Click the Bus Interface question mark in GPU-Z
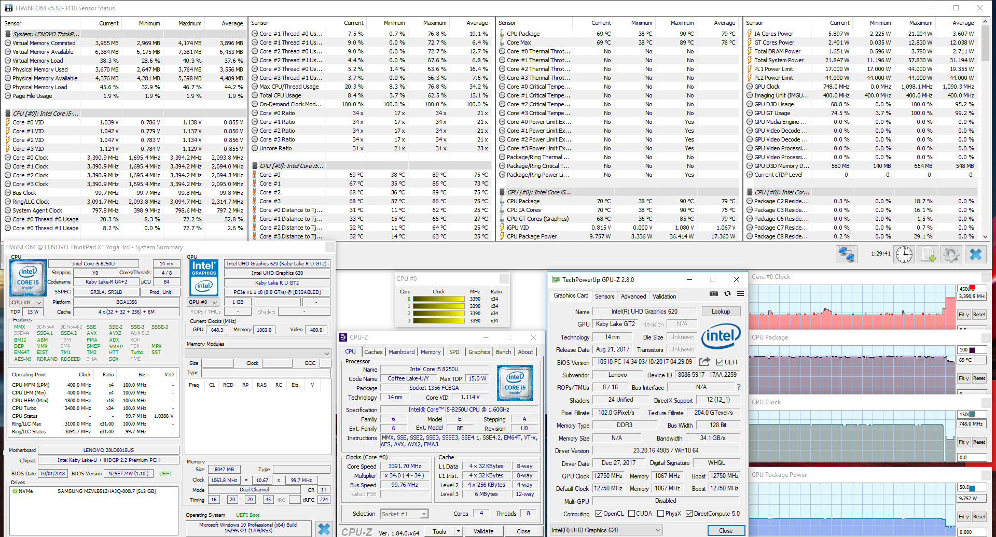The height and width of the screenshot is (537, 996). 739,387
